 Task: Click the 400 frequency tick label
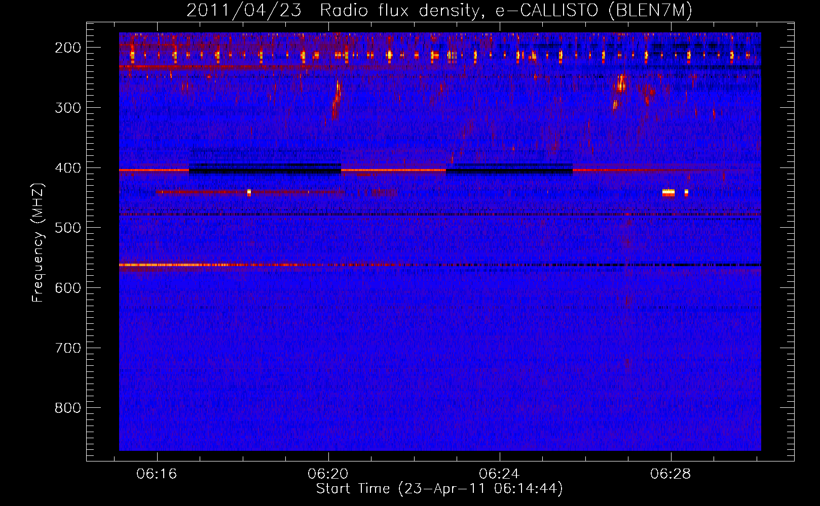(x=68, y=168)
